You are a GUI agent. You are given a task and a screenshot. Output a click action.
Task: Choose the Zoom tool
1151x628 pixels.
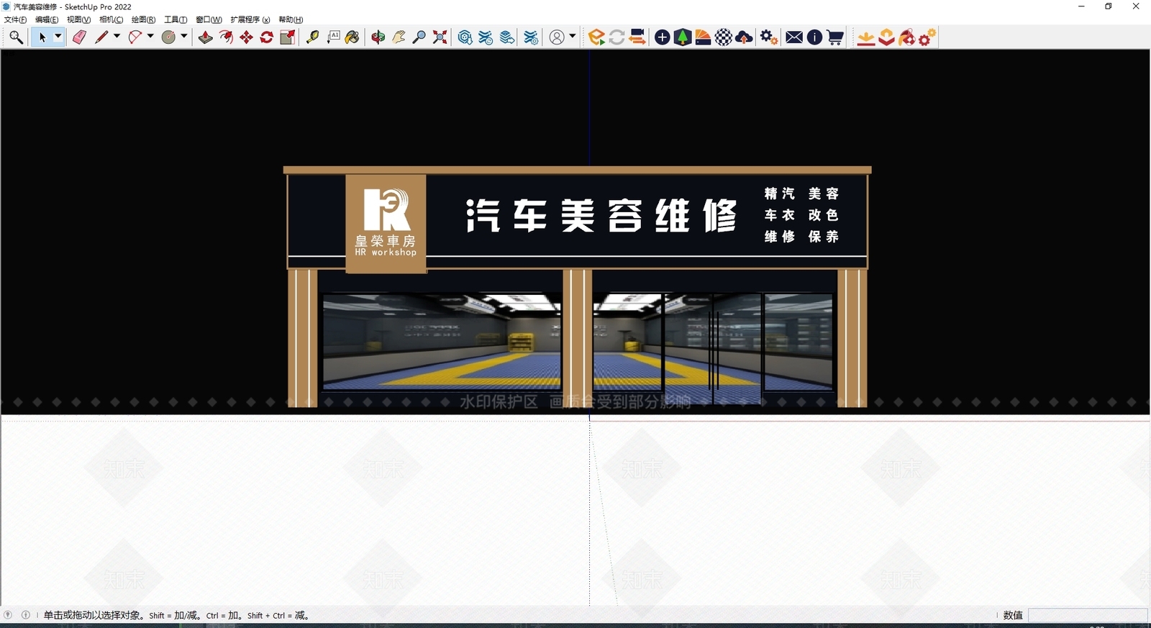coord(419,37)
